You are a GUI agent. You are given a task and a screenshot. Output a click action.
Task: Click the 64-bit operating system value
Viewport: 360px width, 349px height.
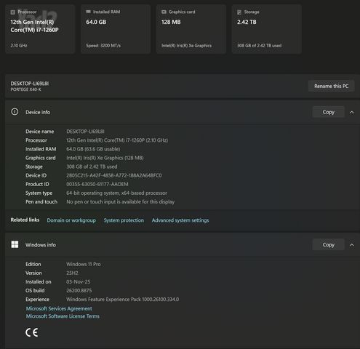pyautogui.click(x=116, y=193)
